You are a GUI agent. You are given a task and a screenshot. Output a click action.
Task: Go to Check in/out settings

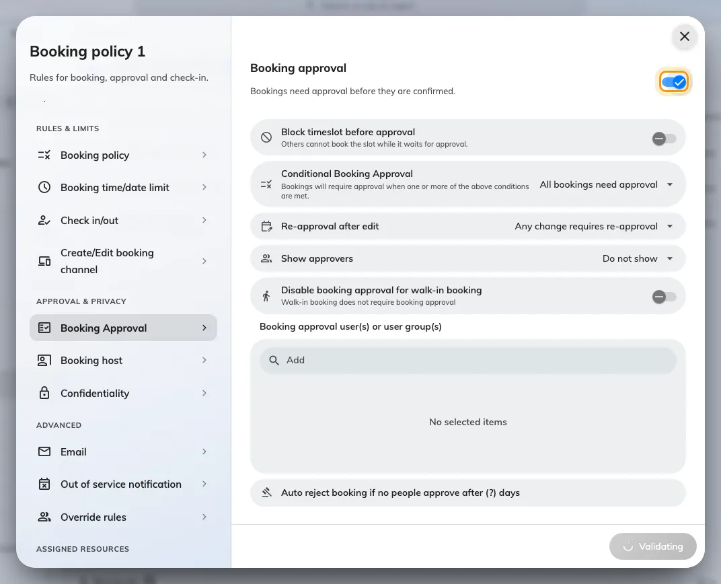[123, 220]
